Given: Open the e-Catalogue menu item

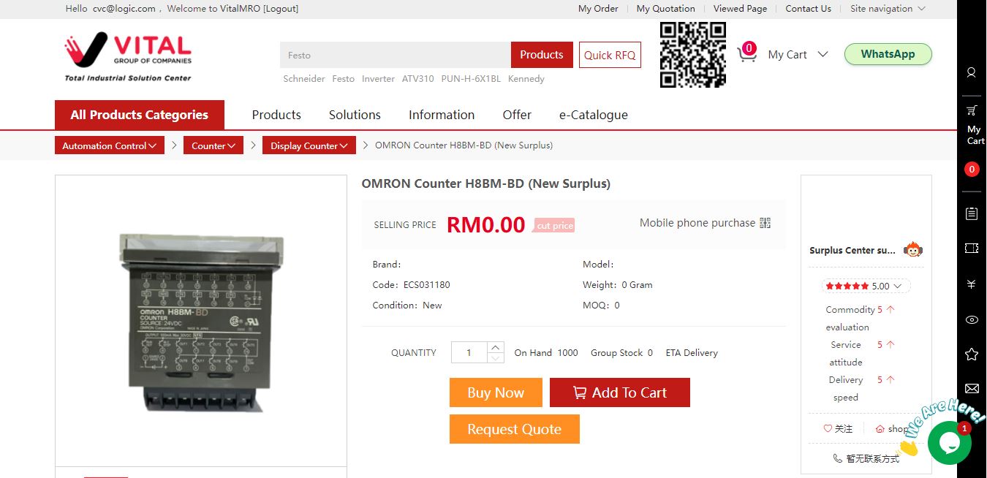Looking at the screenshot, I should coord(593,115).
